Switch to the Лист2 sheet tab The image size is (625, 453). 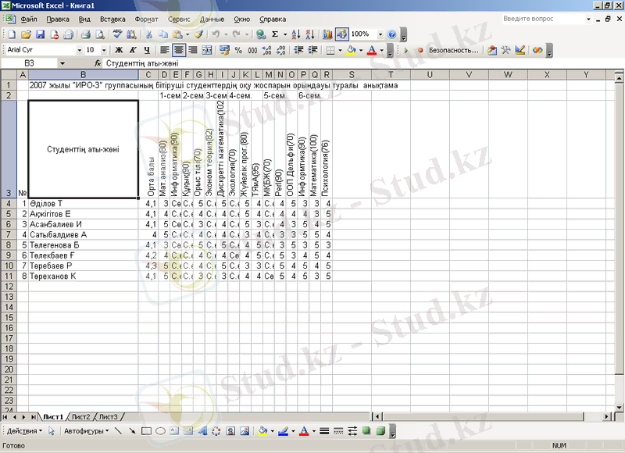80,417
